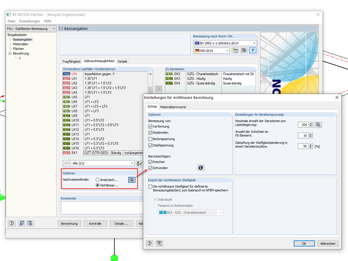Open the Einstellungen menu
The height and width of the screenshot is (261, 348).
(29, 21)
